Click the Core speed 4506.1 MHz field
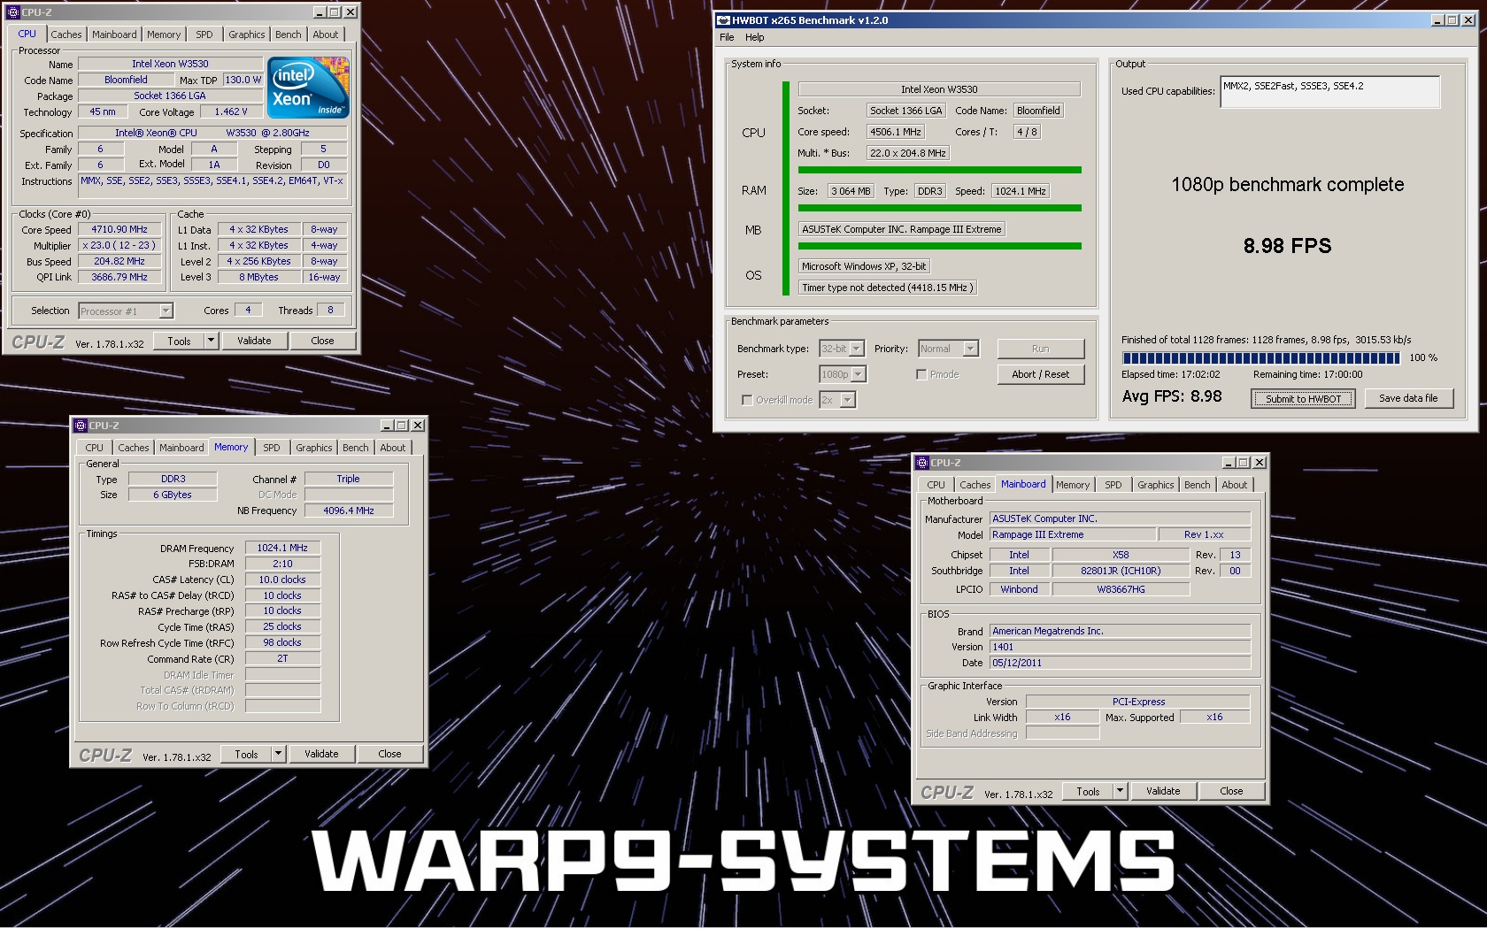 [896, 132]
